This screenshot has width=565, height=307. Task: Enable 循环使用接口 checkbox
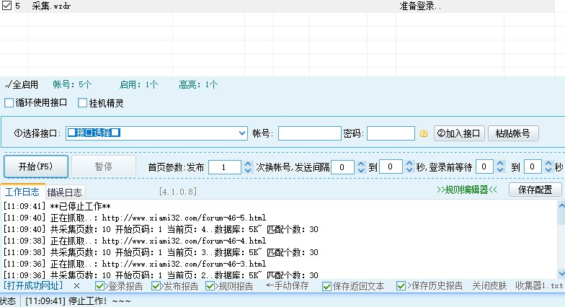click(x=9, y=103)
